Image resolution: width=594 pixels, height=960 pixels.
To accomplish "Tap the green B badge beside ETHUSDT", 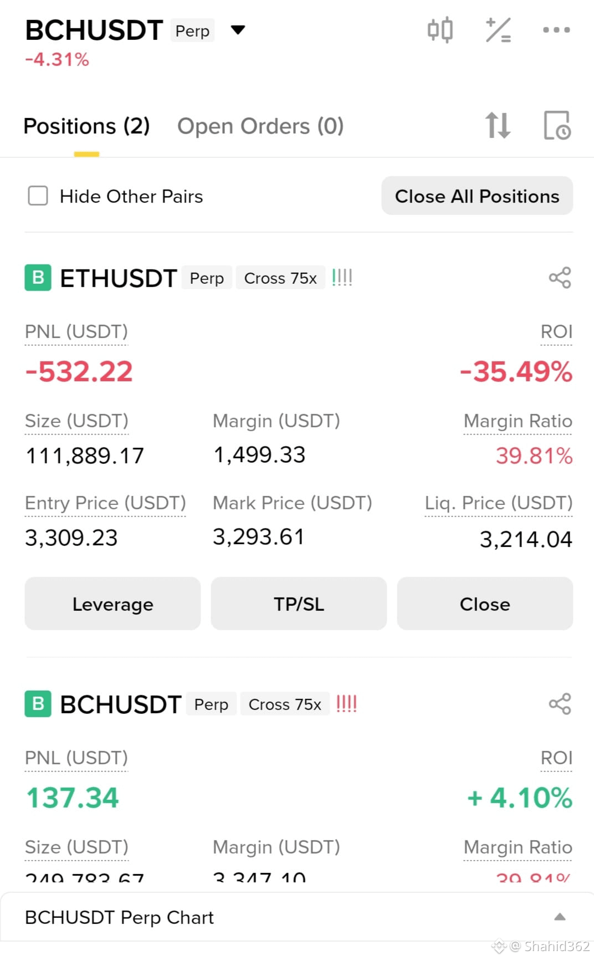I will [x=38, y=278].
